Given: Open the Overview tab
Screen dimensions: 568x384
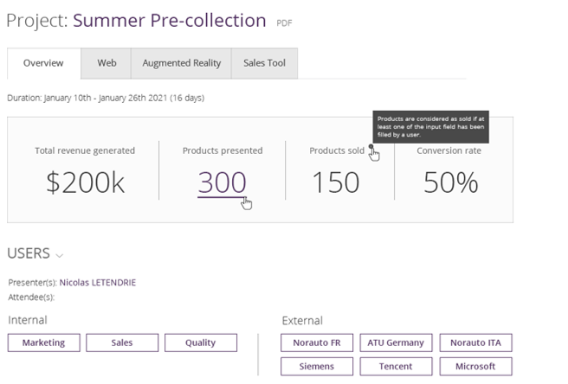Looking at the screenshot, I should coord(43,63).
